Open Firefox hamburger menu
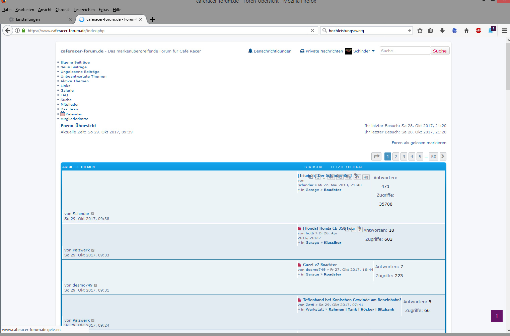This screenshot has width=510, height=336. (x=505, y=30)
